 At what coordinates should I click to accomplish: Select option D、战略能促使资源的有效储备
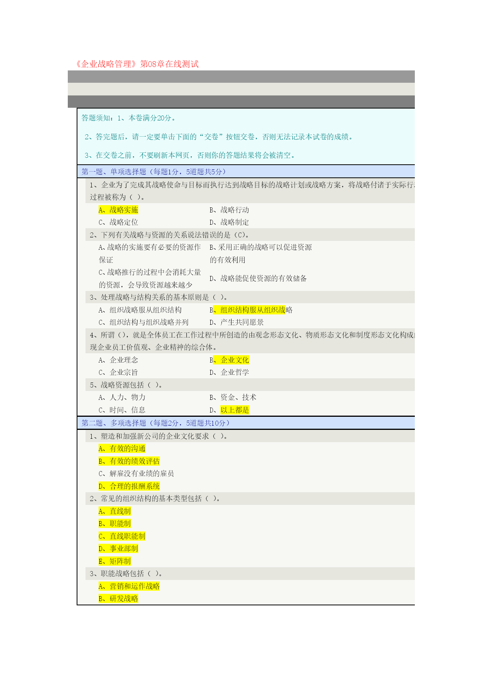[258, 278]
